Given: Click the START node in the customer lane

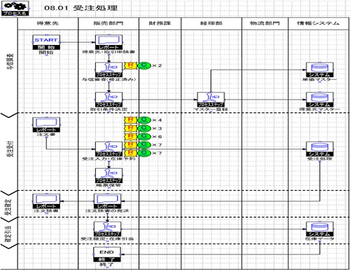Looking at the screenshot, I should [x=46, y=43].
